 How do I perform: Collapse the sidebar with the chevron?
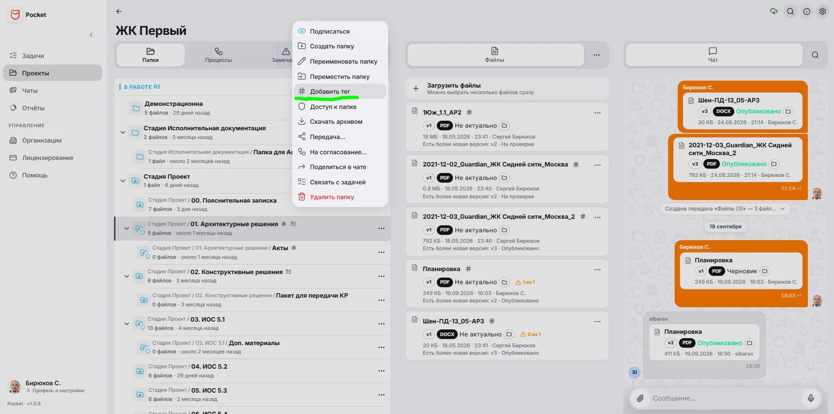click(x=91, y=35)
